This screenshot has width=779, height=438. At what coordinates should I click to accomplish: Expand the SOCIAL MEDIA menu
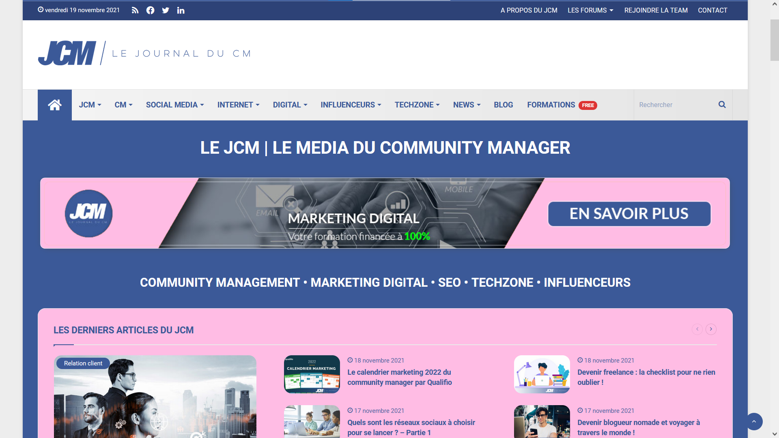pos(175,105)
